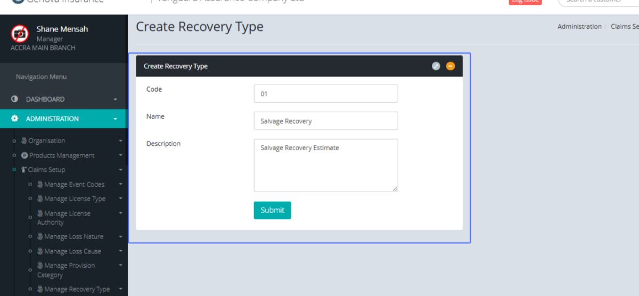The image size is (639, 296).
Task: Click the icon beside Claims Setup
Action: (24, 170)
